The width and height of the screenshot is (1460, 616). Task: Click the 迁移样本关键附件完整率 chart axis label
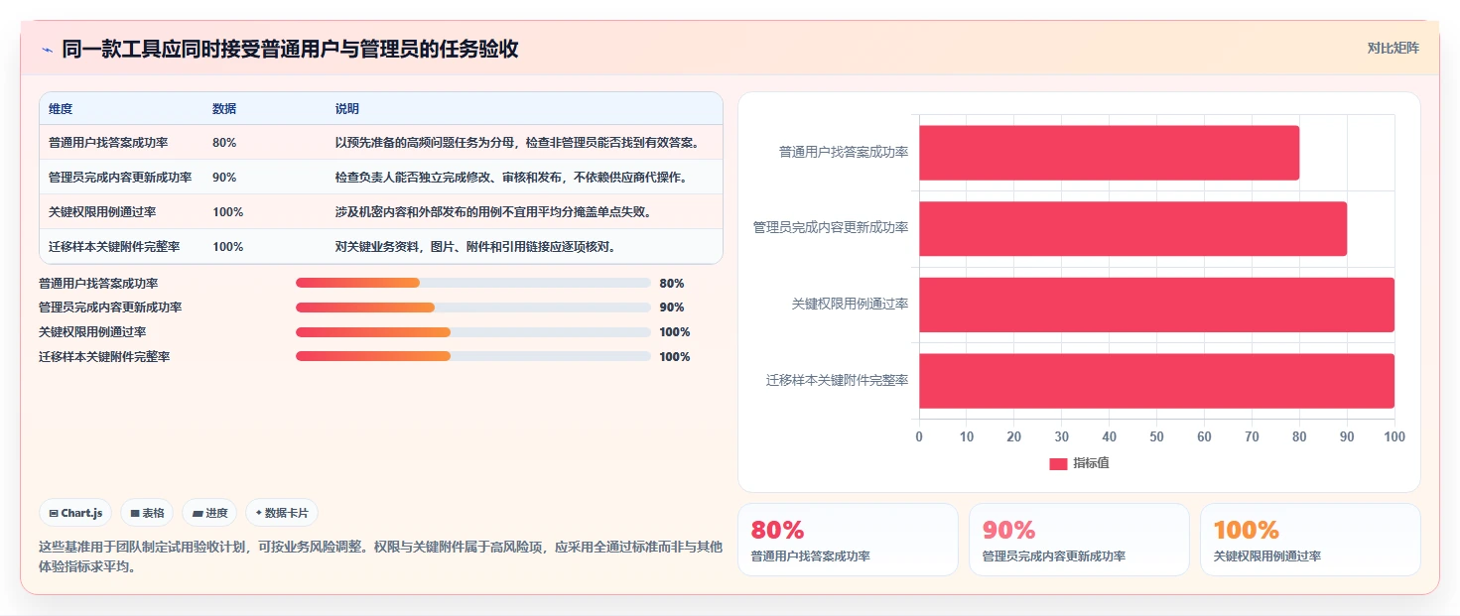coord(838,380)
